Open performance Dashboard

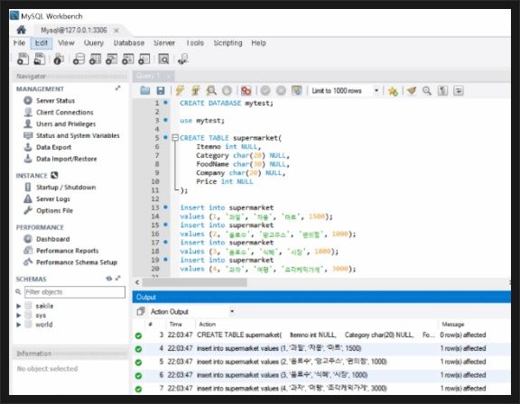point(52,239)
